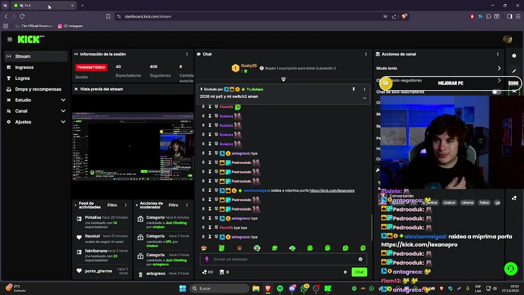524x295 pixels.
Task: Open the hamburger menu beside the Kick logo
Action: coord(9,39)
